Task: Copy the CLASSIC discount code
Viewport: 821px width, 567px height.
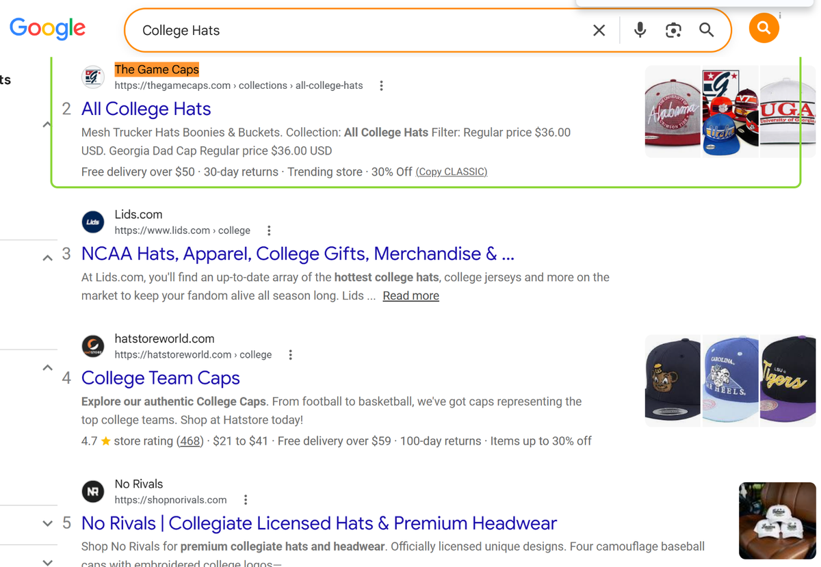Action: pos(452,172)
